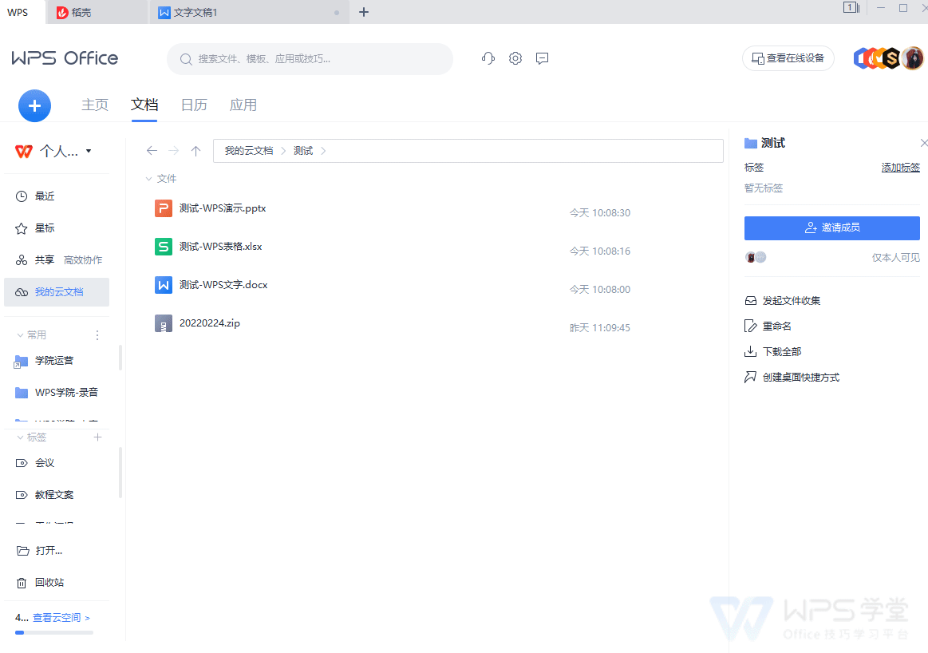
Task: Click the blue DOCX file icon
Action: click(164, 285)
